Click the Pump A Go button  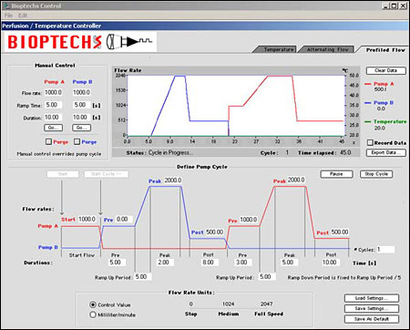pyautogui.click(x=54, y=128)
